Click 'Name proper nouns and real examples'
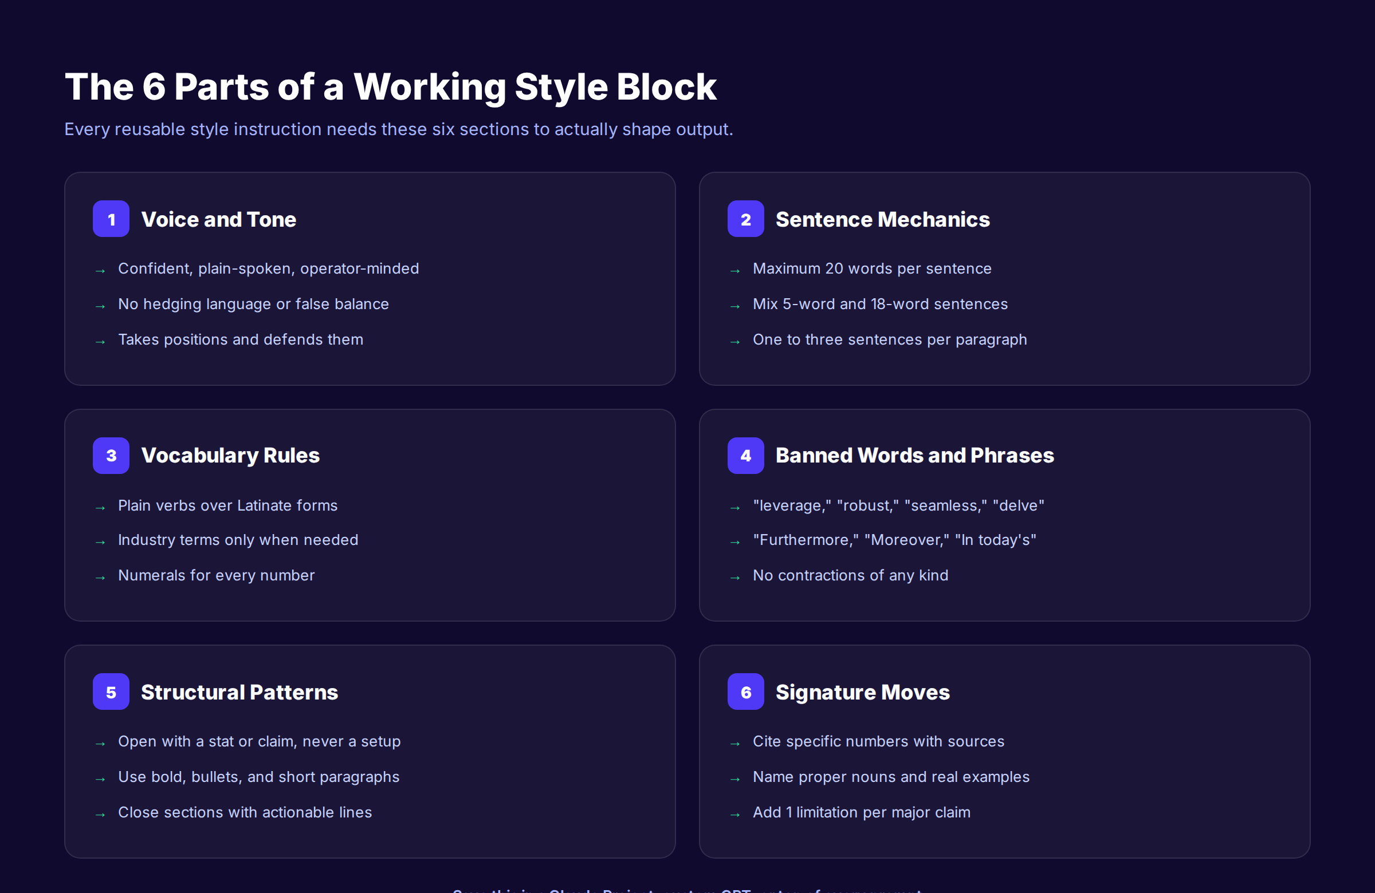The height and width of the screenshot is (893, 1375). [x=891, y=777]
